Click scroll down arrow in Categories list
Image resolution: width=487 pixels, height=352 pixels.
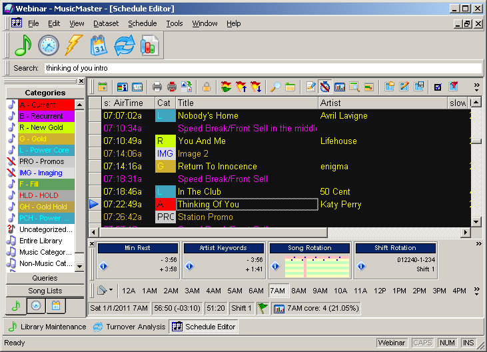pos(79,267)
